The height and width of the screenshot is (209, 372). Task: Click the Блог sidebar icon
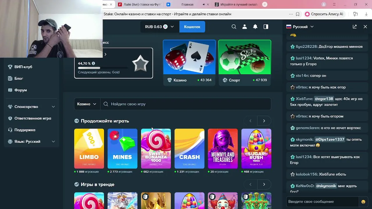(x=10, y=78)
